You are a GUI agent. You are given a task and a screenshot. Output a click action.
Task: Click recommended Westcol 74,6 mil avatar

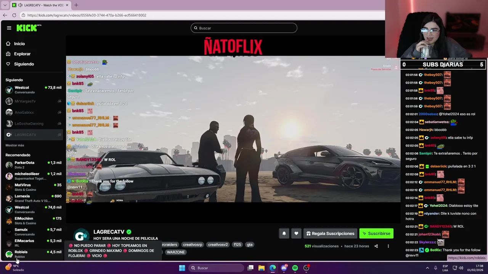tap(9, 210)
